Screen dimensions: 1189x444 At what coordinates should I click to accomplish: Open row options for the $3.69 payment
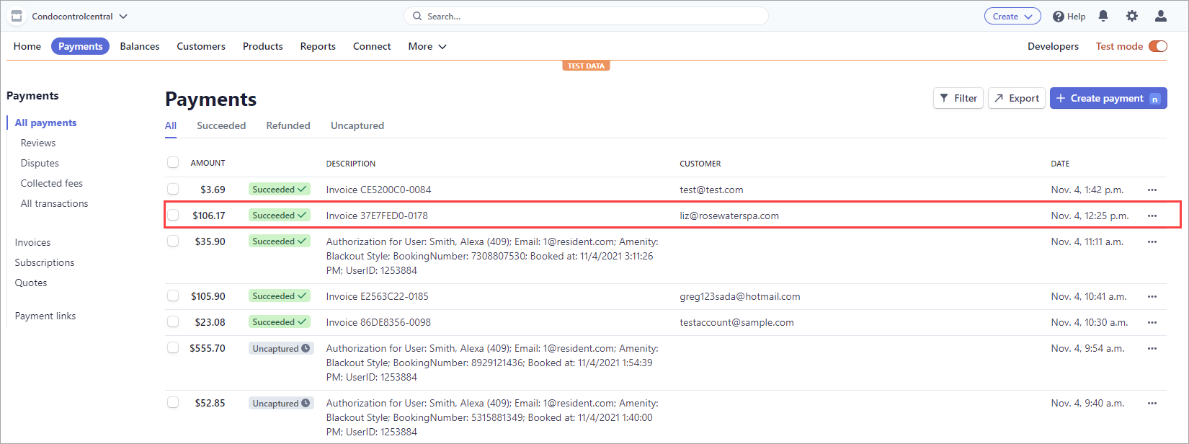coord(1152,190)
